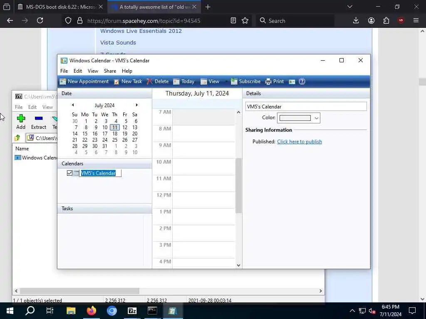This screenshot has width=426, height=319.
Task: Open Firefox downloads panel
Action: click(x=356, y=21)
